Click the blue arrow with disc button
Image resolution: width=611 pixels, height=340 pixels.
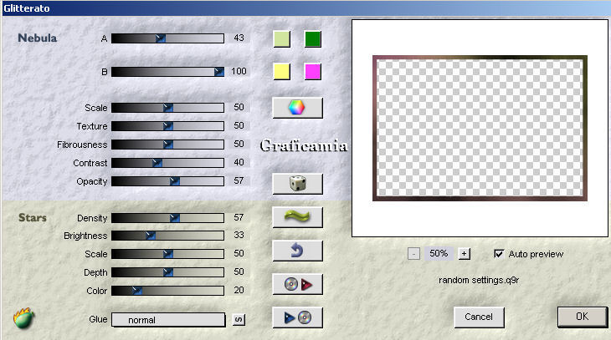(297, 317)
